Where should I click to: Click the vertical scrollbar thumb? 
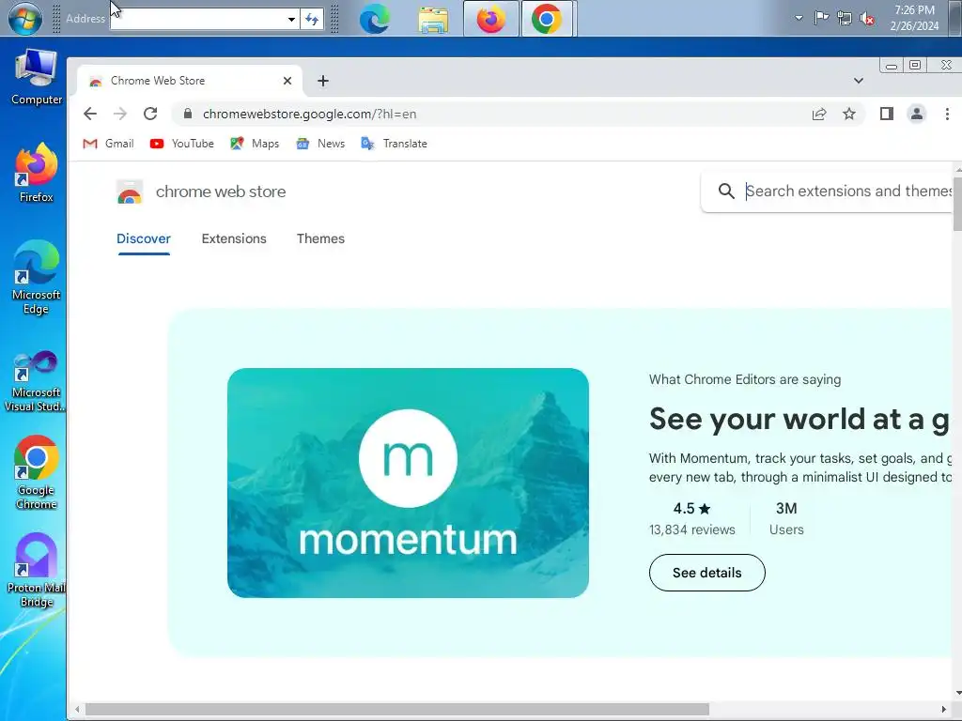[957, 202]
